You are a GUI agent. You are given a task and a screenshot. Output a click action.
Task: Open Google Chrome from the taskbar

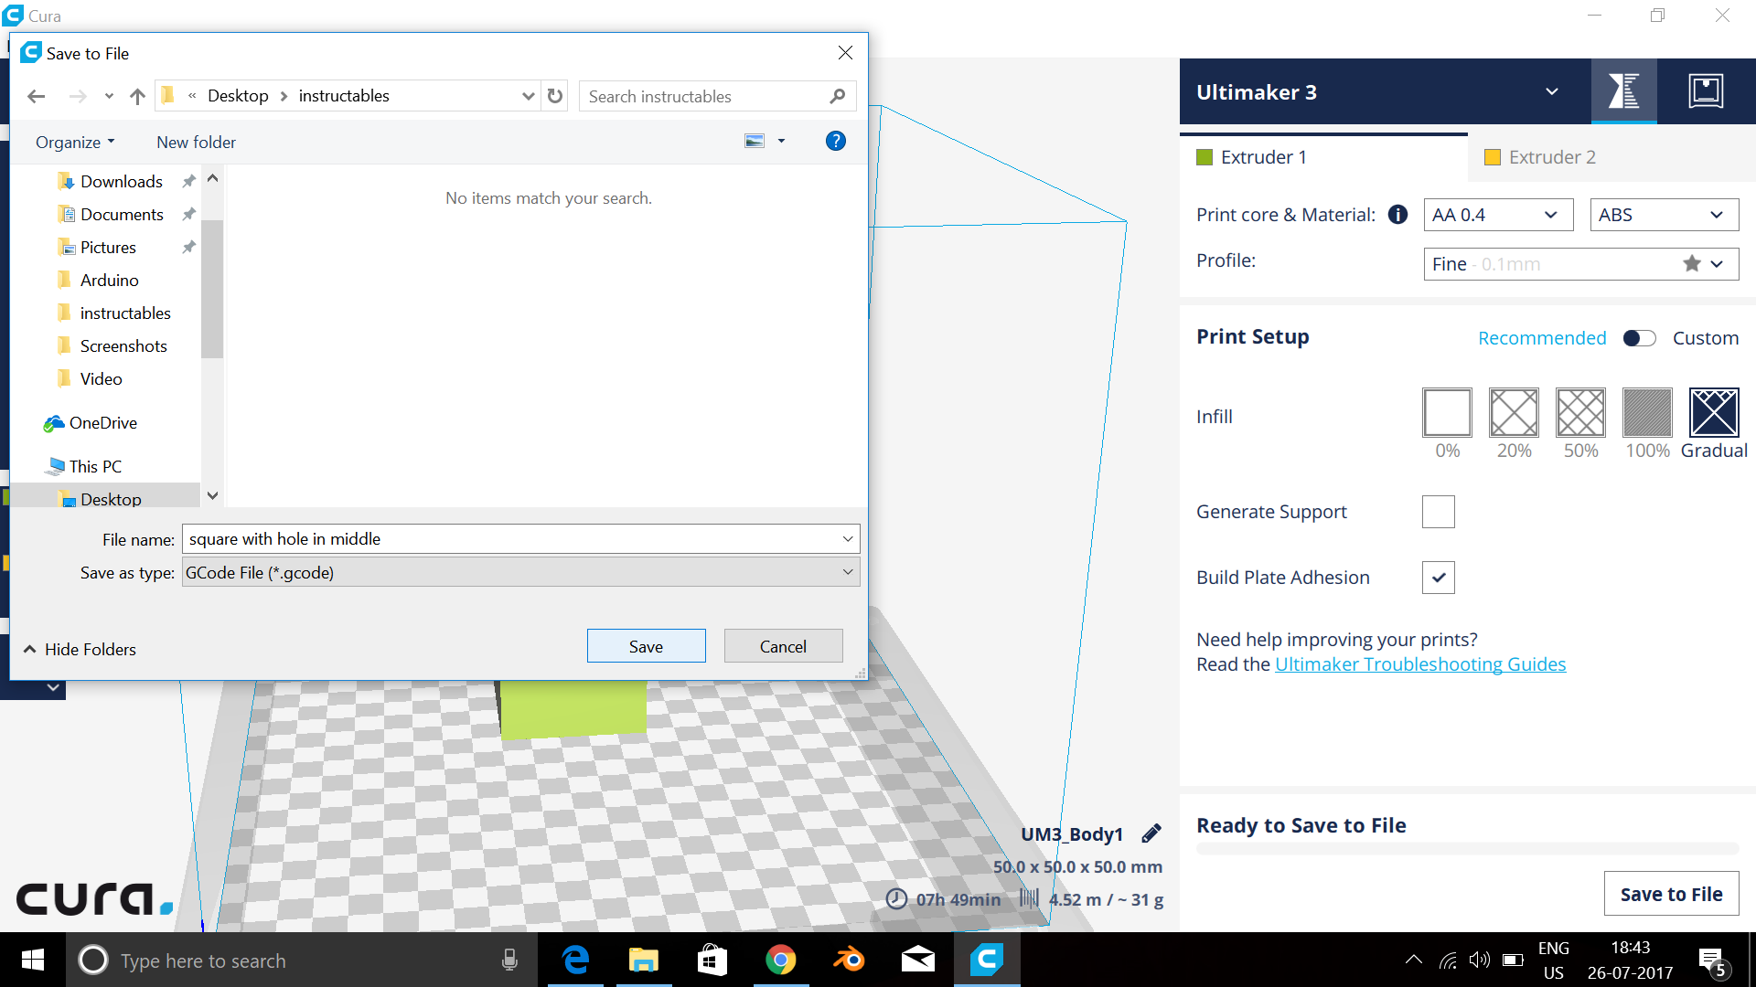(x=781, y=960)
